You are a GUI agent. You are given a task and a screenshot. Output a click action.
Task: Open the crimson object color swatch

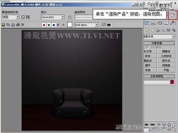[172, 82]
